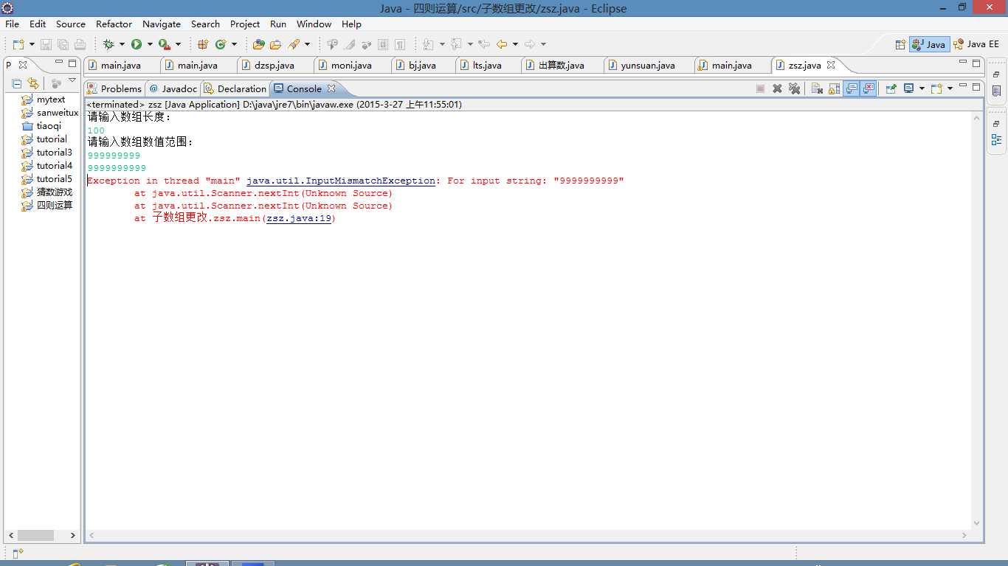
Task: Click the Search flashlight toolbar icon
Action: pos(294,45)
